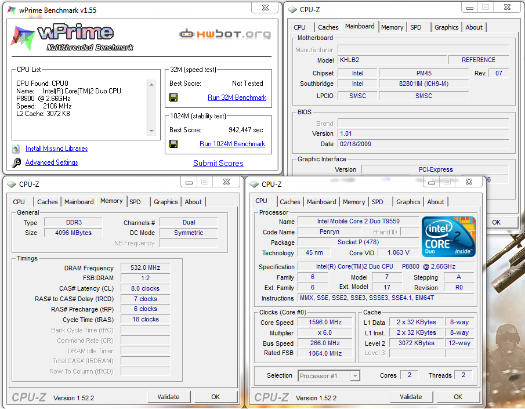This screenshot has height=409, width=525.
Task: Minimize the Memory CPU-Z window
Action: click(189, 182)
